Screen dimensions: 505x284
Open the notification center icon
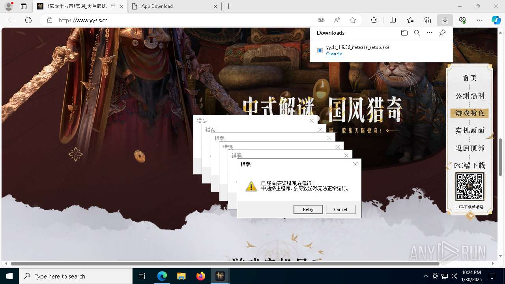492,276
